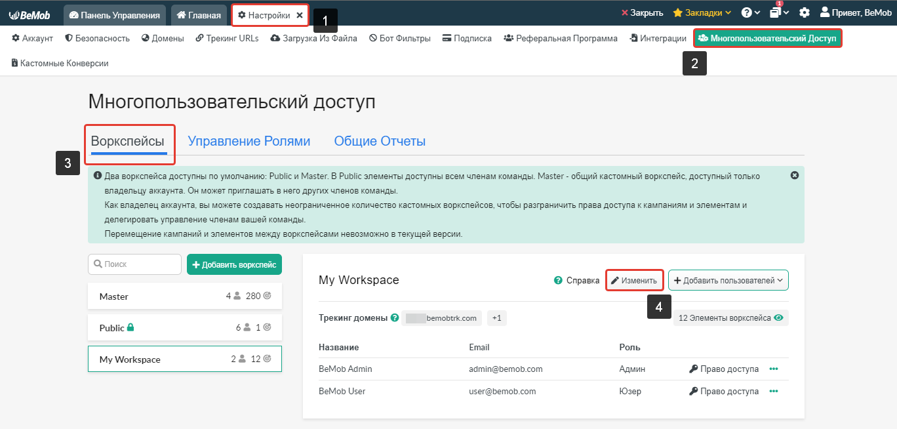This screenshot has height=429, width=897.
Task: Select the Воркспейсы tab
Action: click(127, 141)
